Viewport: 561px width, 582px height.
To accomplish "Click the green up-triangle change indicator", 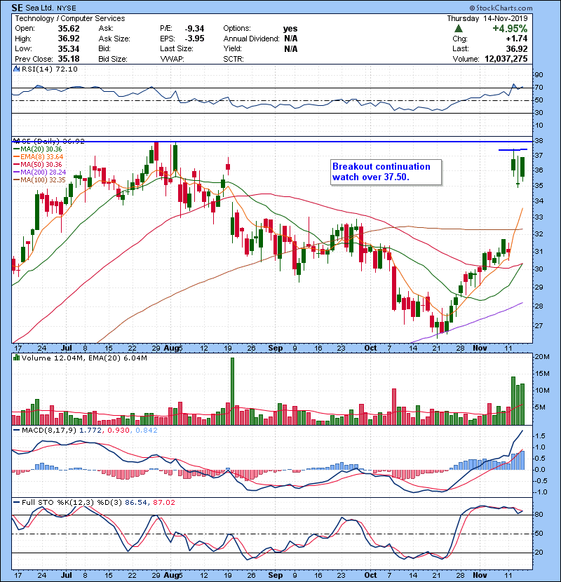I will [x=459, y=29].
